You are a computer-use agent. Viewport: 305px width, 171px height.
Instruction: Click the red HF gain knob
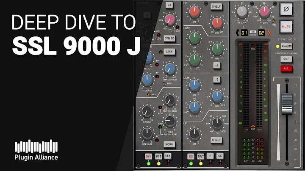pos(194,11)
